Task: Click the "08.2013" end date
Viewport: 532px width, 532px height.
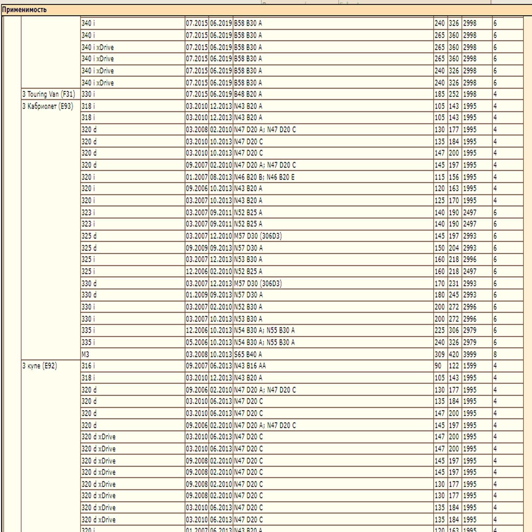Action: (221, 177)
